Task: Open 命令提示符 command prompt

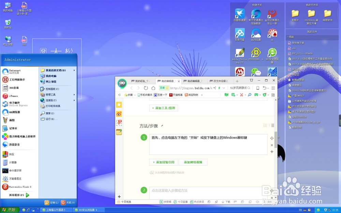Action: point(12,171)
